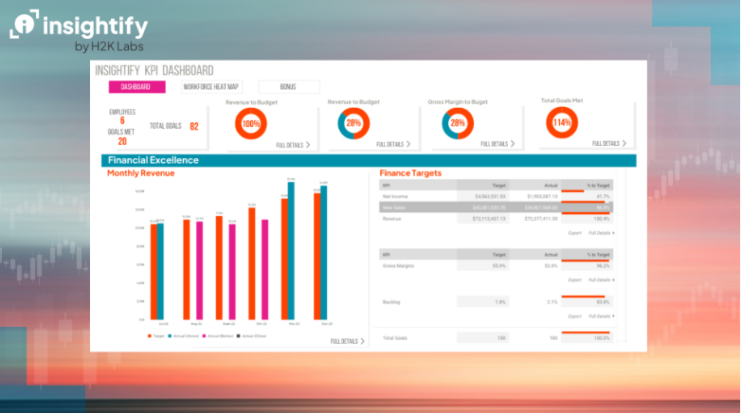The height and width of the screenshot is (413, 742).
Task: Click the Total Goals row label
Action: pyautogui.click(x=394, y=338)
